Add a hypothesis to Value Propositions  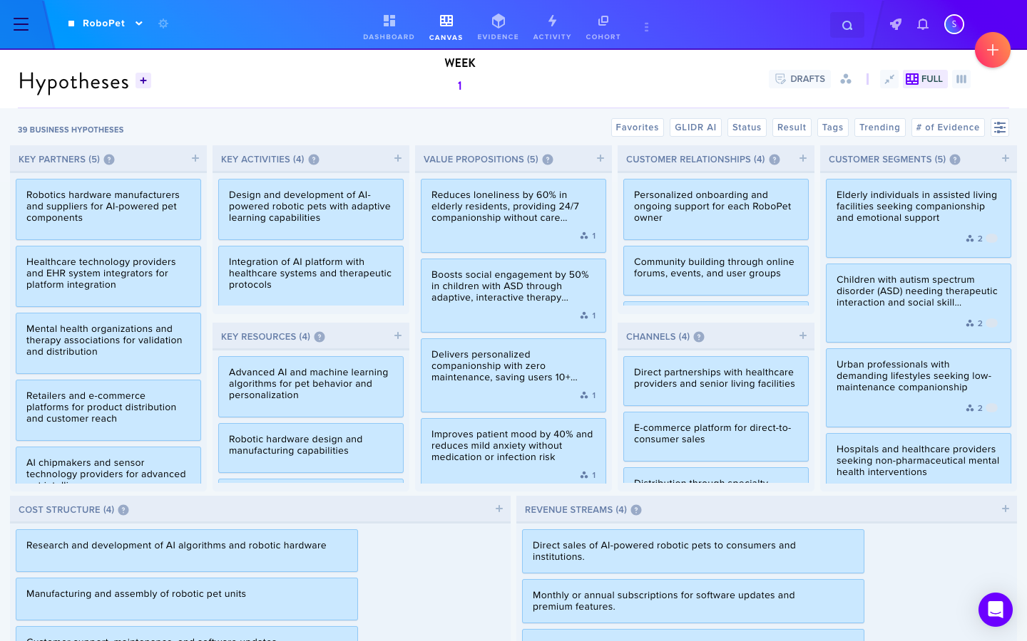[x=601, y=158]
